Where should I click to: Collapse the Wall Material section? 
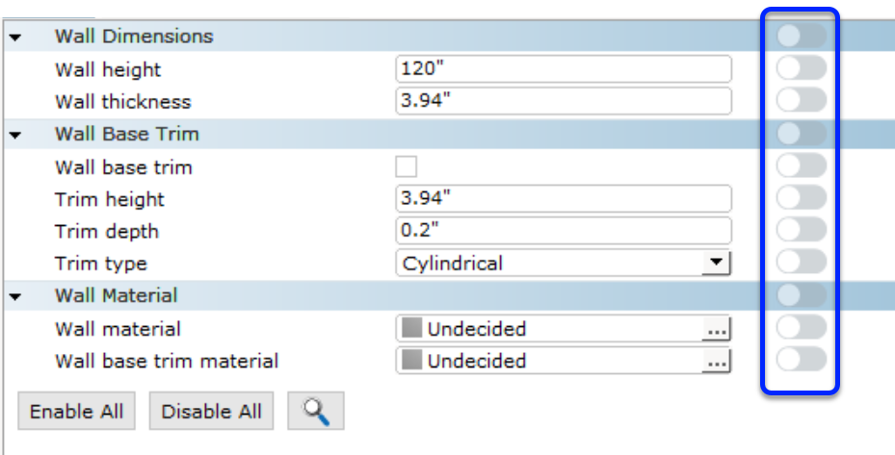point(15,297)
